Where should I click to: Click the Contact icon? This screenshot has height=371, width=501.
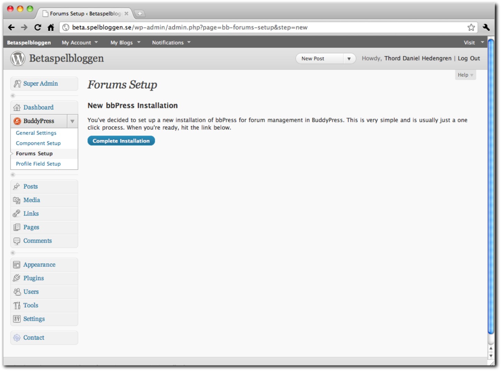[17, 338]
